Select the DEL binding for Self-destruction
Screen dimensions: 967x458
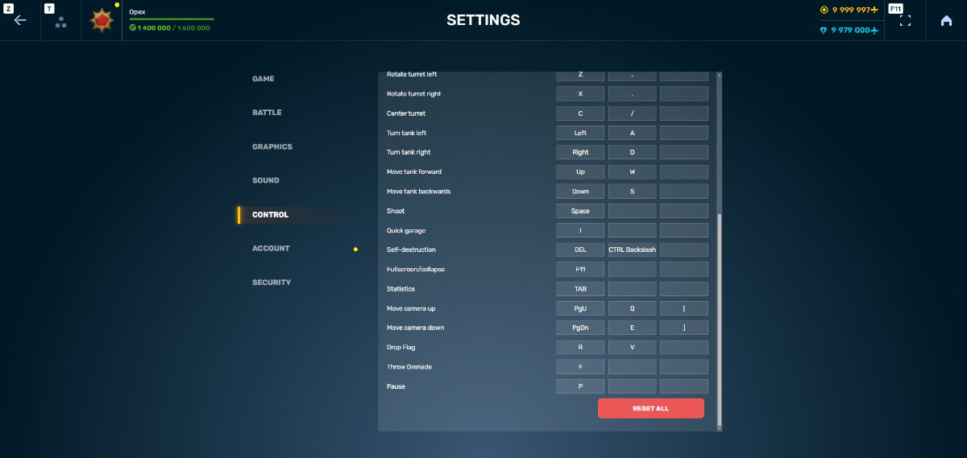click(x=580, y=250)
